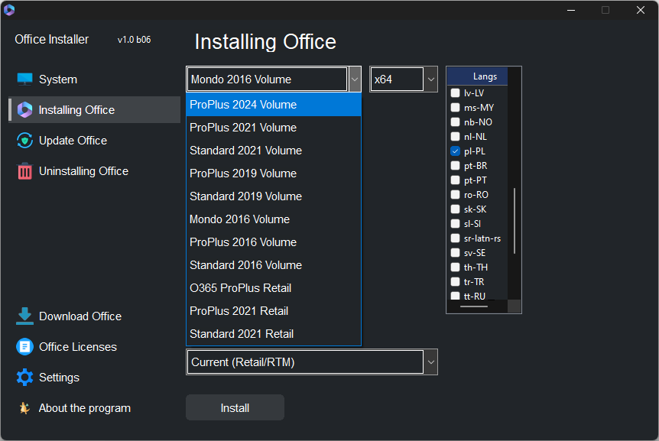Collapse the Office edition dropdown arrow

tap(355, 79)
